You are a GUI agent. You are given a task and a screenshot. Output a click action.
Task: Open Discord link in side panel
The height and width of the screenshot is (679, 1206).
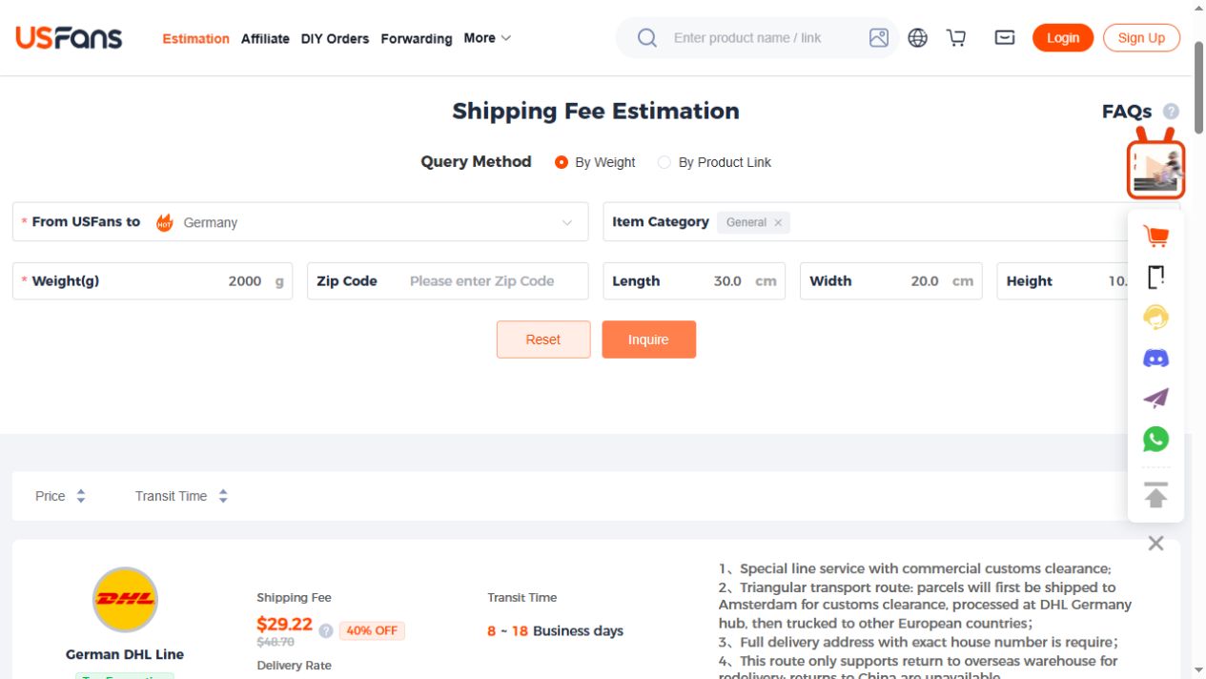pyautogui.click(x=1155, y=359)
